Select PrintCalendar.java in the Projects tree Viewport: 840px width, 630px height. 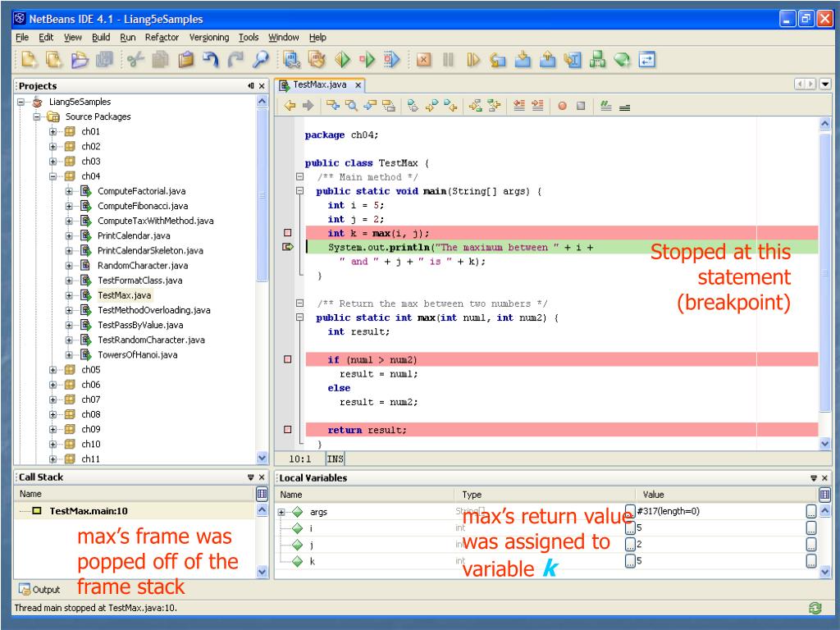click(x=134, y=235)
